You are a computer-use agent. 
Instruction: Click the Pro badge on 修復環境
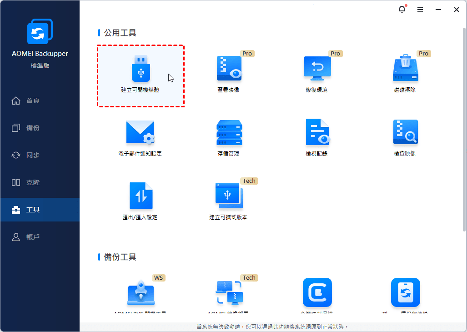tap(336, 54)
